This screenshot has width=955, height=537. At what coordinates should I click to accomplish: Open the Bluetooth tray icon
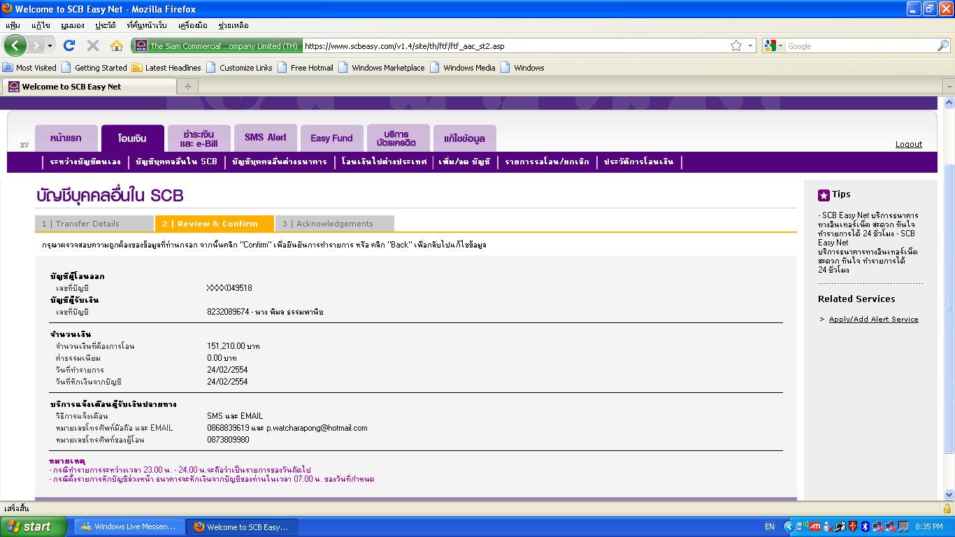(x=865, y=527)
